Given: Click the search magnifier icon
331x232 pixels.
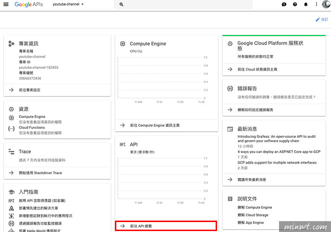Looking at the screenshot, I should coord(122,4).
